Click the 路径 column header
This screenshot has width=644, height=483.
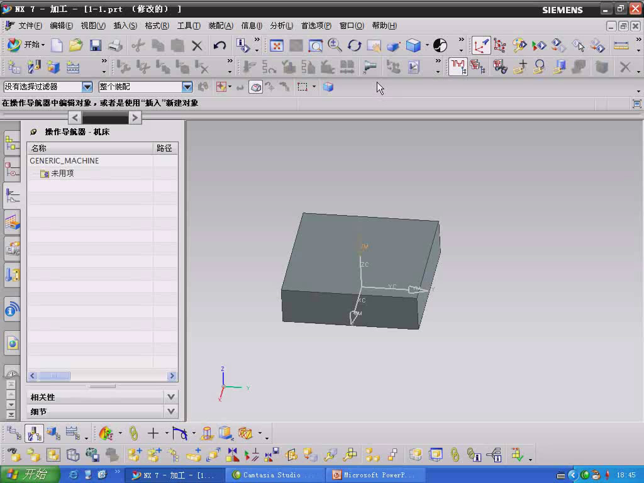point(165,148)
